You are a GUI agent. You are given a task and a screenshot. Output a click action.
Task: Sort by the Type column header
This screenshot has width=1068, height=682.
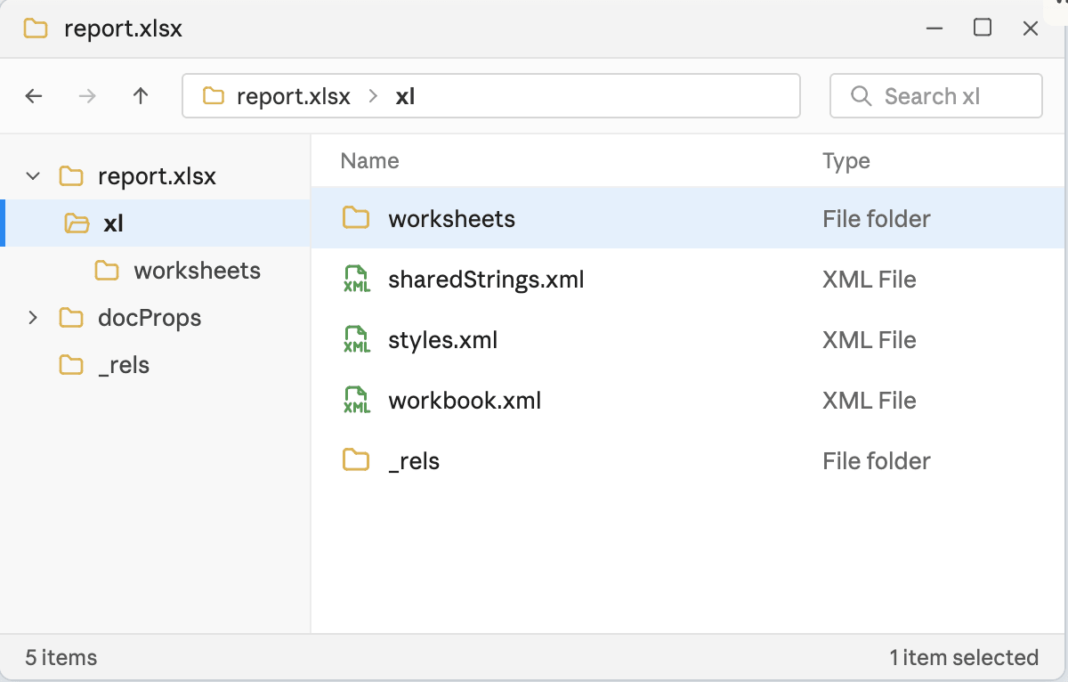coord(846,160)
